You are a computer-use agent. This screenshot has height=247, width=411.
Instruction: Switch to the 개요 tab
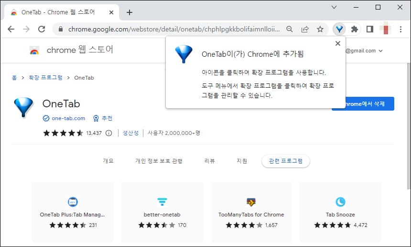108,161
